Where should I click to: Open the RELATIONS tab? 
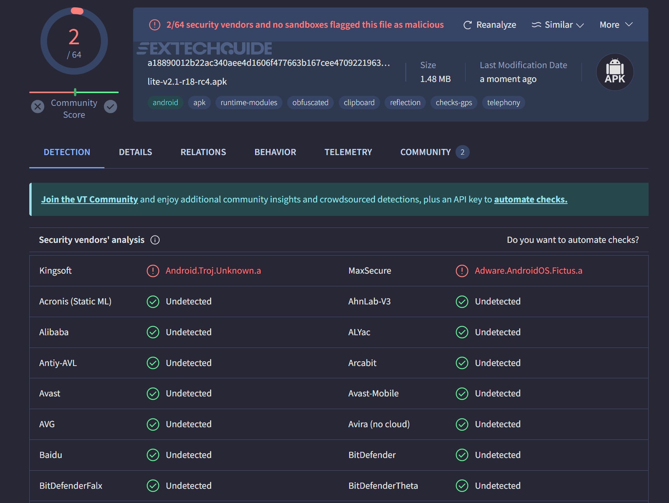click(x=203, y=152)
